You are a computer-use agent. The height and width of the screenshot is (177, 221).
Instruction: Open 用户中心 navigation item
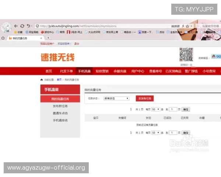(138, 71)
